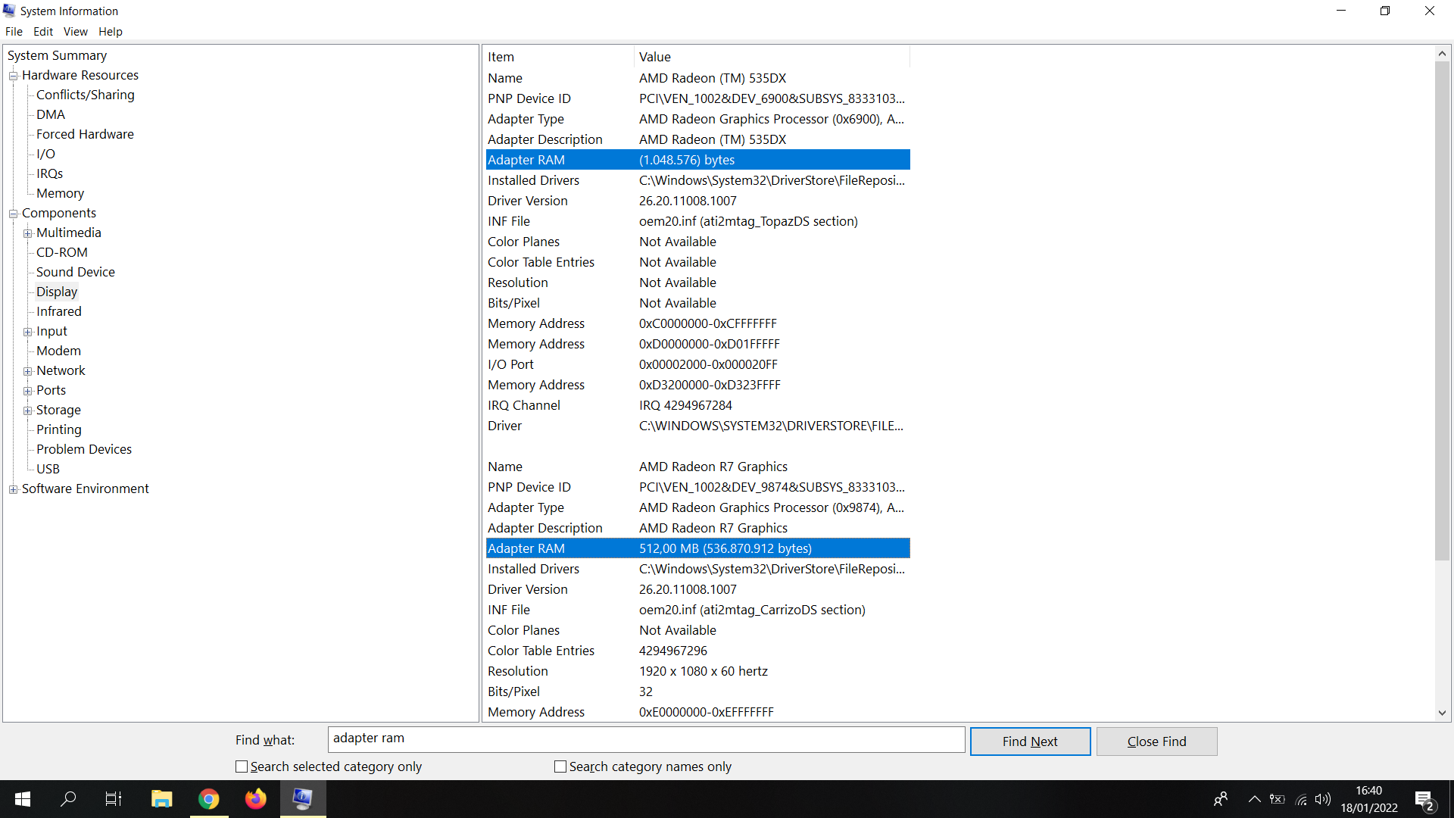
Task: Select IRQs in the tree
Action: point(49,173)
